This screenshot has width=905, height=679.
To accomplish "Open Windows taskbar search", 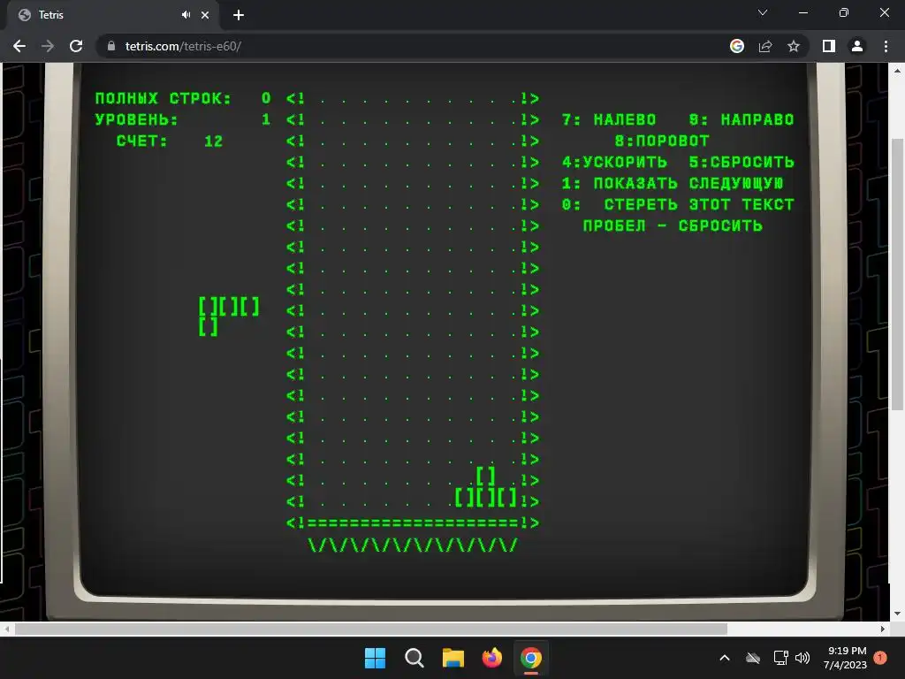I will [x=414, y=658].
